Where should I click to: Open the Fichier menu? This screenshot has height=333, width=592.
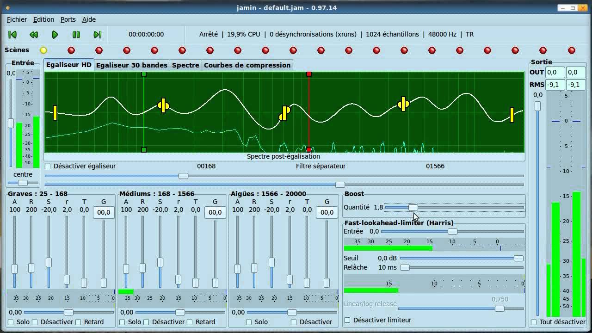(17, 19)
